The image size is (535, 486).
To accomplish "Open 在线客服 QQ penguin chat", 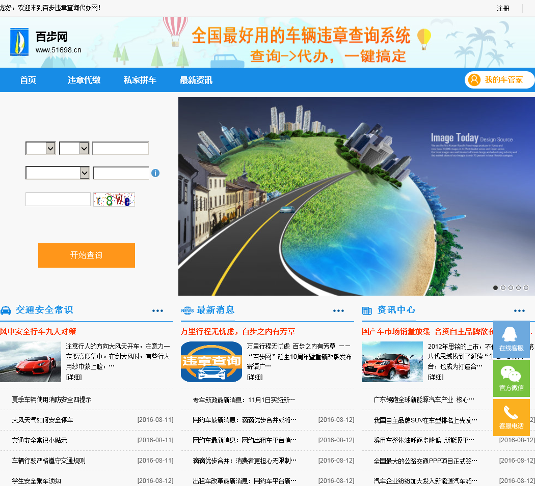I will tap(511, 339).
